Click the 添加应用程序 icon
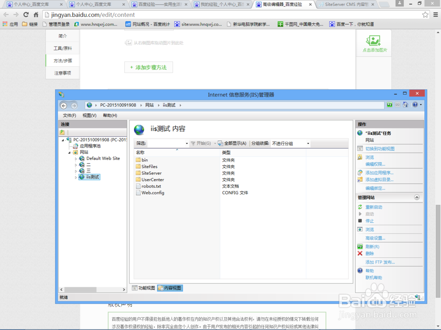Screen dimensions: 441x330 [359, 172]
